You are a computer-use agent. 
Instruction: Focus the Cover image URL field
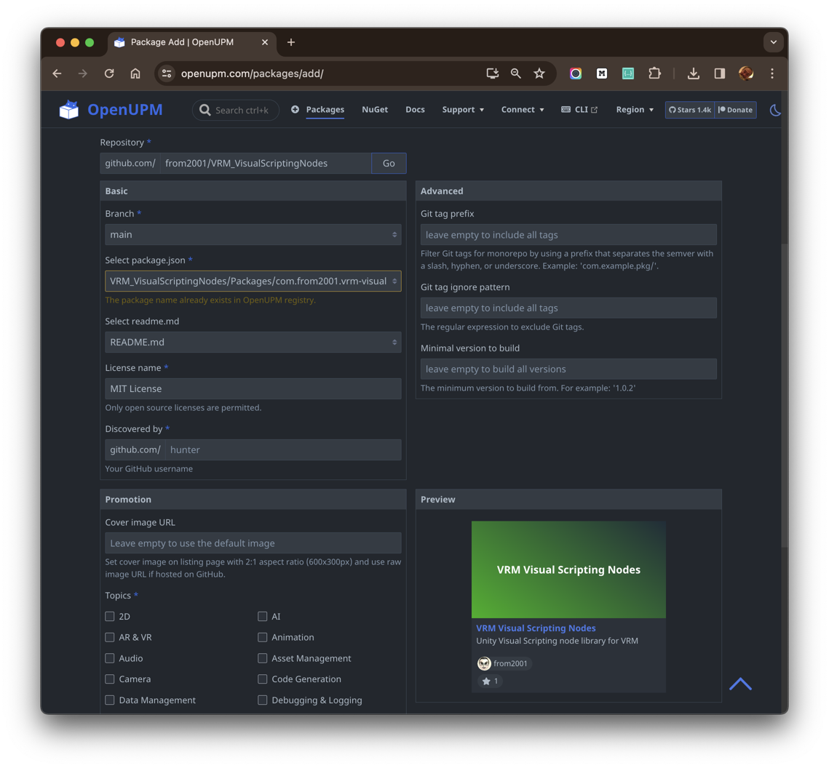point(253,543)
